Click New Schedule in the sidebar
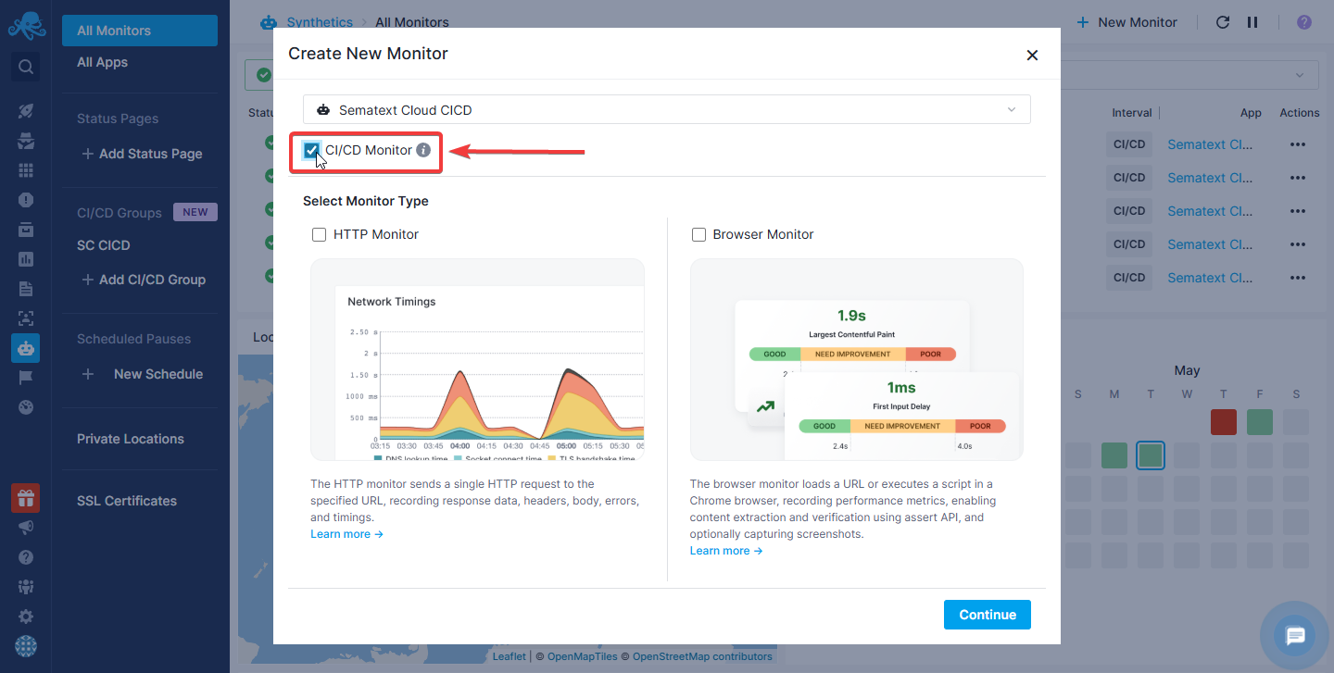Image resolution: width=1334 pixels, height=673 pixels. coord(144,374)
